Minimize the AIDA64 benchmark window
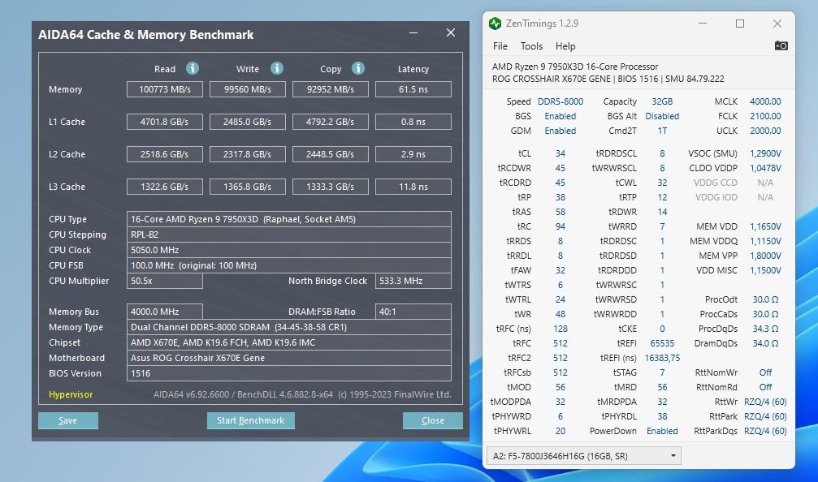Viewport: 818px width, 482px height. pos(413,32)
